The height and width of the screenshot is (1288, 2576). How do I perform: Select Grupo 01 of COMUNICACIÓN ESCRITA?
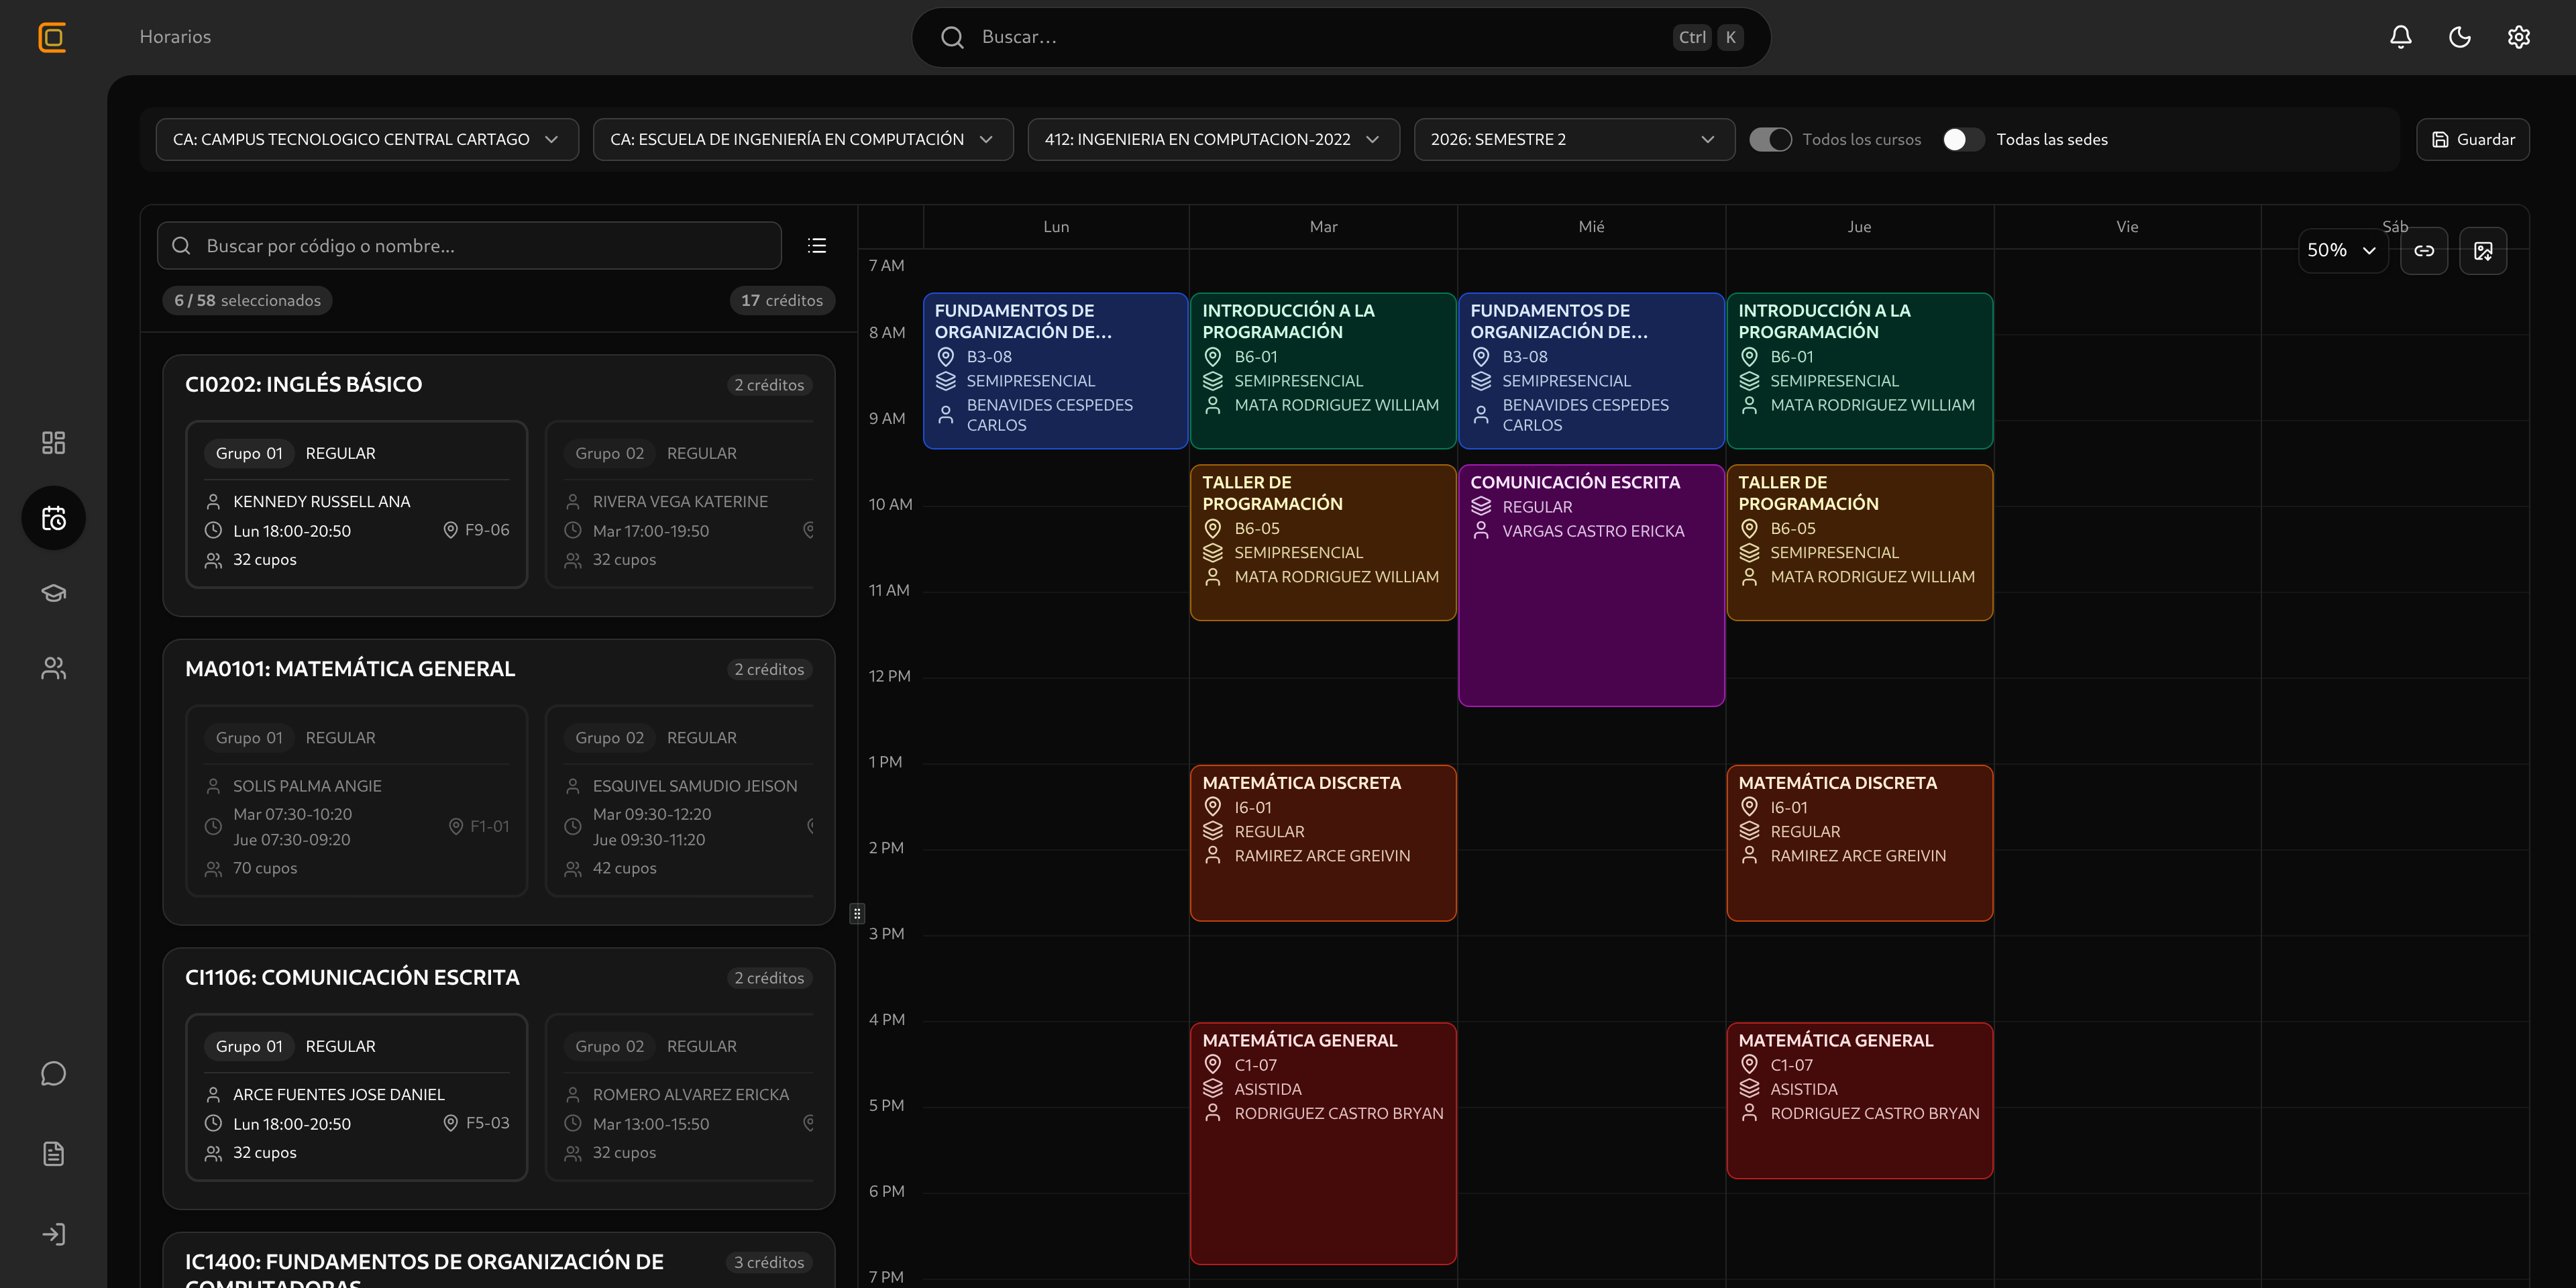(356, 1097)
